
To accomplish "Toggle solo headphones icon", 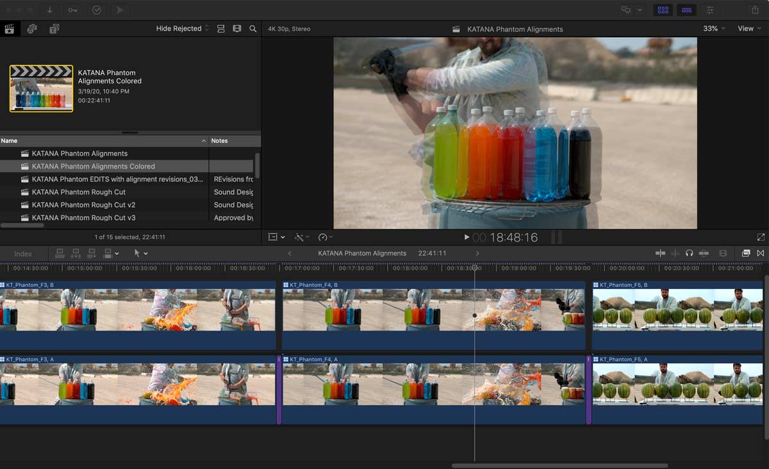I will [x=690, y=254].
